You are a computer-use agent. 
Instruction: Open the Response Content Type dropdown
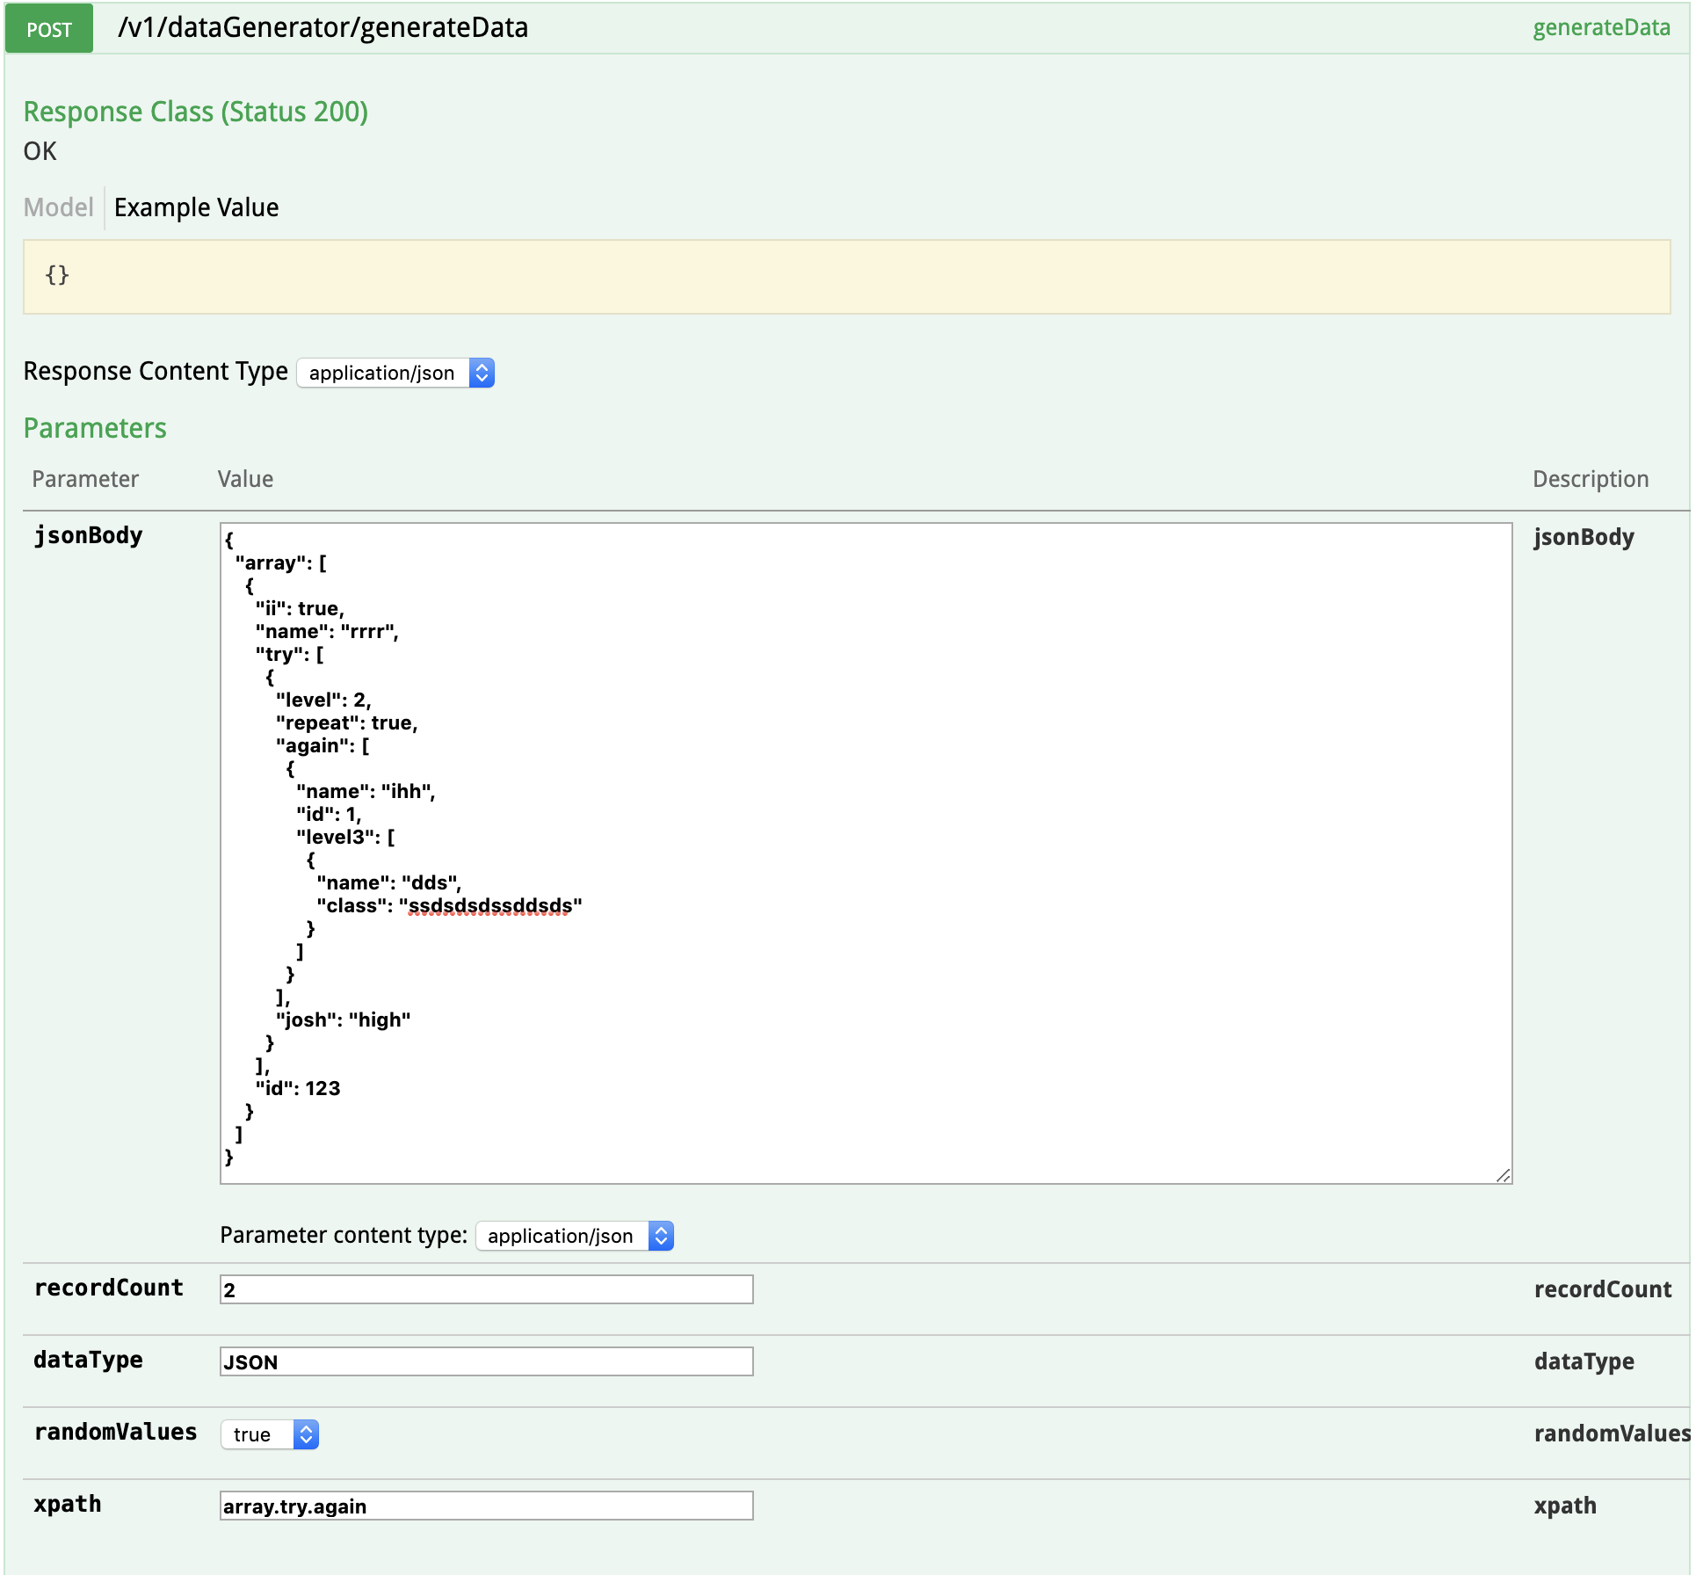click(x=395, y=373)
